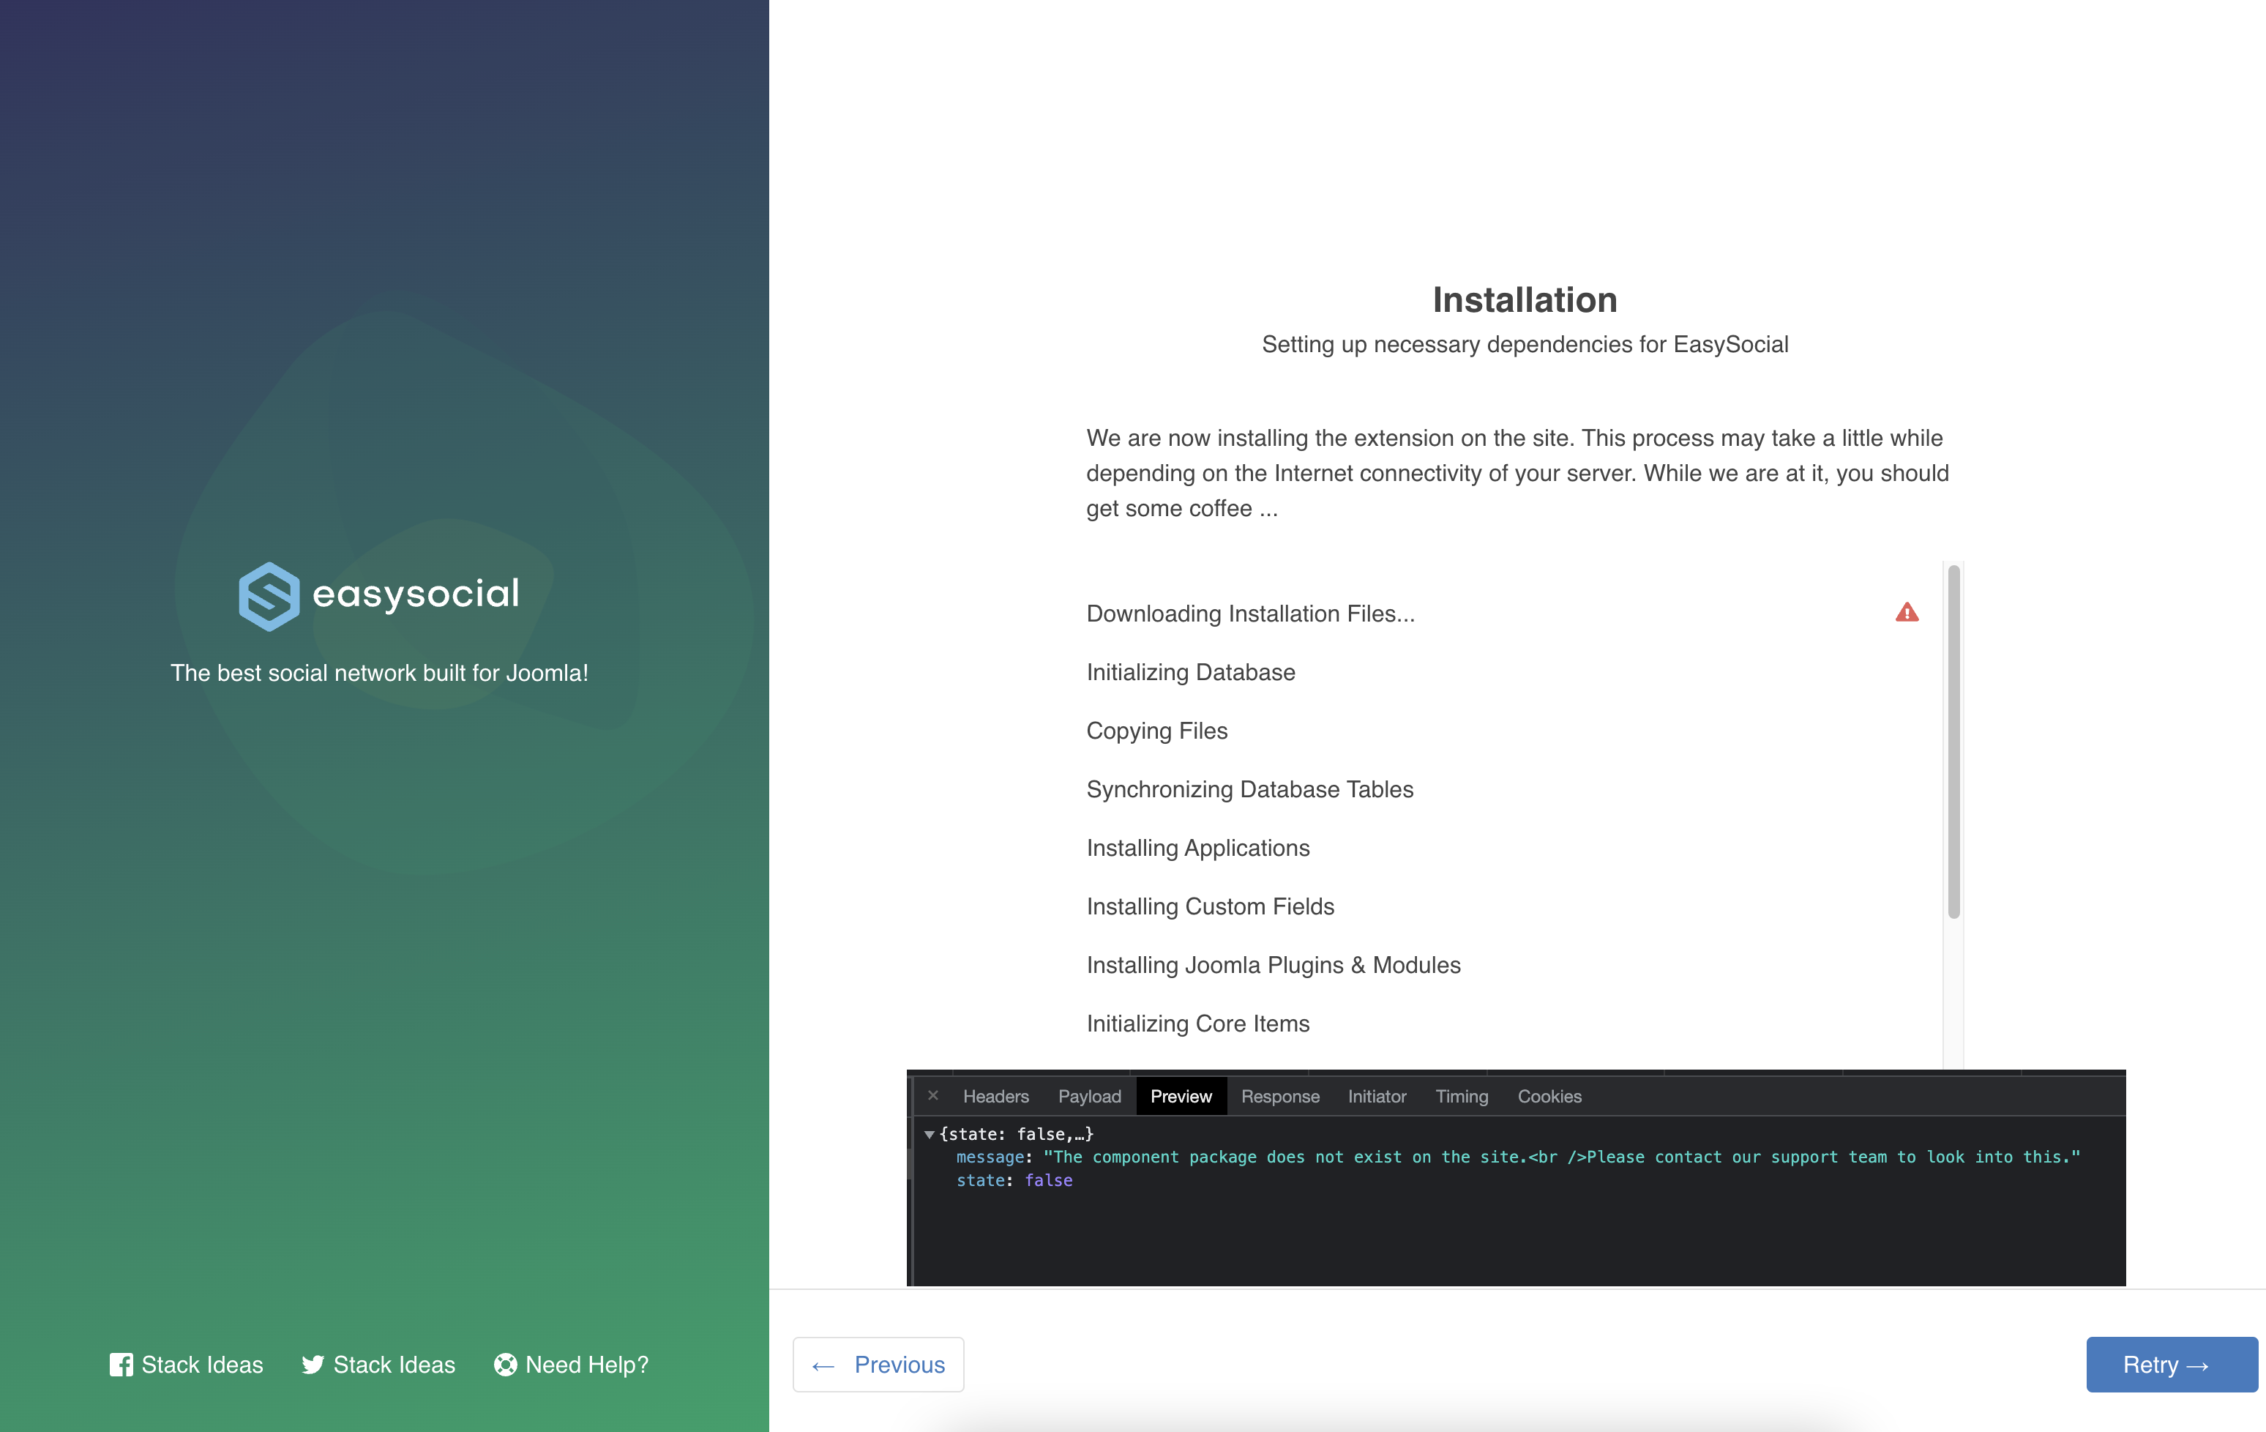Click the Installing Applications step
Image resolution: width=2266 pixels, height=1432 pixels.
click(x=1198, y=847)
